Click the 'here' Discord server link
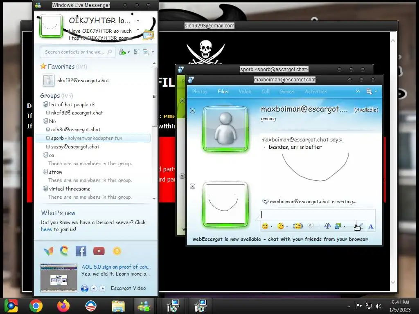Viewport: 419px width, 314px height. tap(46, 229)
